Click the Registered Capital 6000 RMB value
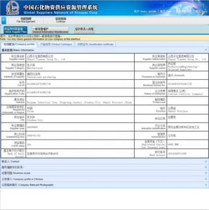The height and width of the screenshot is (210, 209). click(x=173, y=144)
